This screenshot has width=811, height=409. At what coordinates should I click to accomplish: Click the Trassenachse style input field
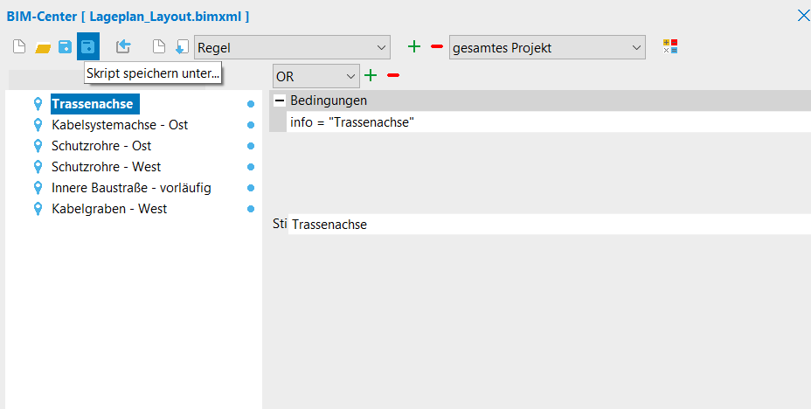(549, 225)
